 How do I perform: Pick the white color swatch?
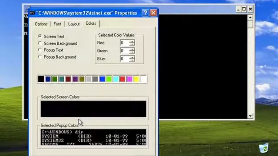click(143, 79)
